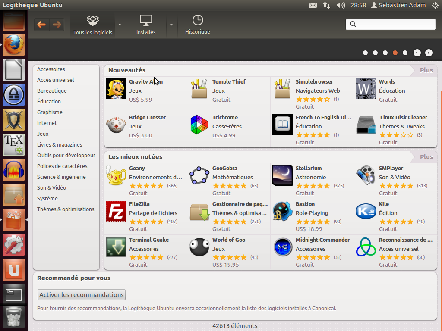This screenshot has height=331, width=442.
Task: Click the GeoGebra application icon
Action: point(199,175)
